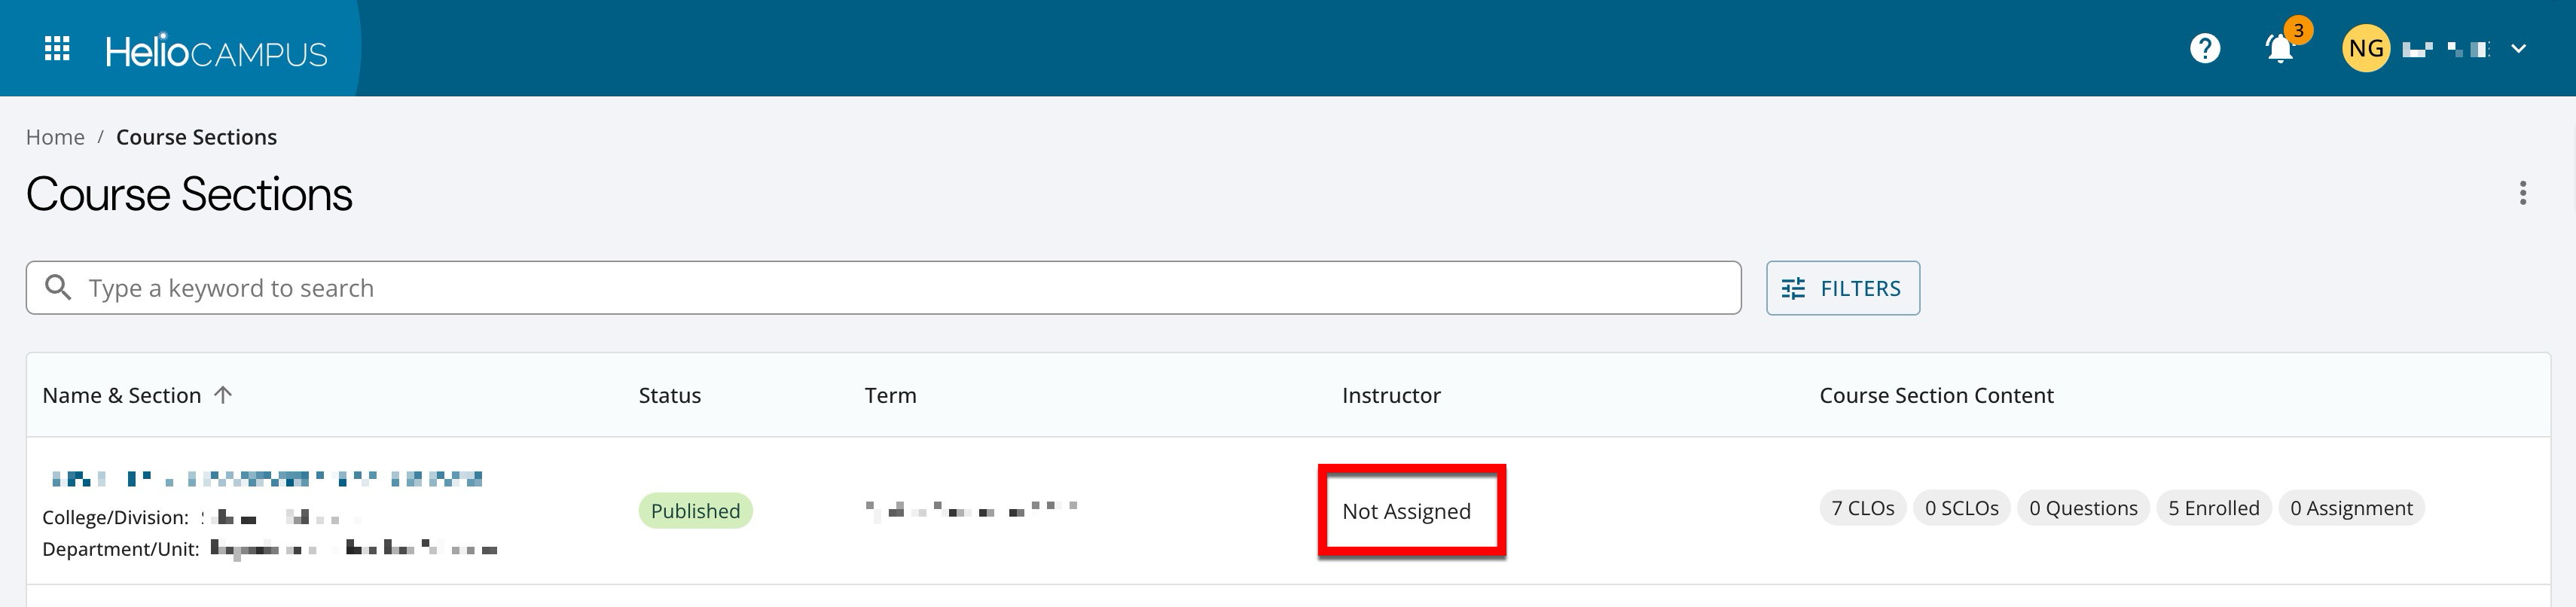Click the 7 CLOs chip
This screenshot has height=607, width=2576.
(x=1862, y=508)
